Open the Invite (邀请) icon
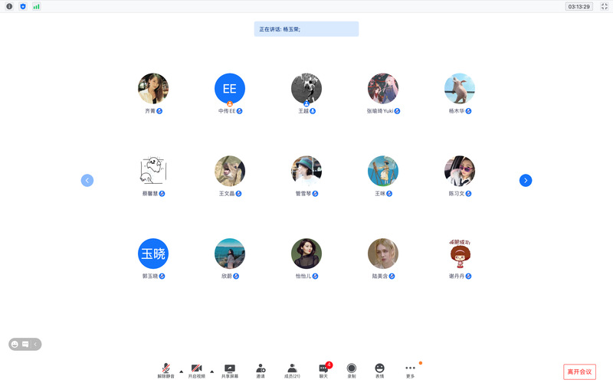Image resolution: width=613 pixels, height=383 pixels. coord(261,368)
